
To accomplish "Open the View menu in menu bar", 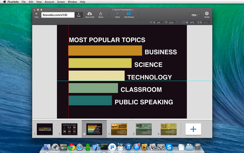I will (39, 2).
